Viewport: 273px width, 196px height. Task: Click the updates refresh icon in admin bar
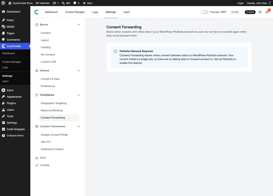pos(54,3)
